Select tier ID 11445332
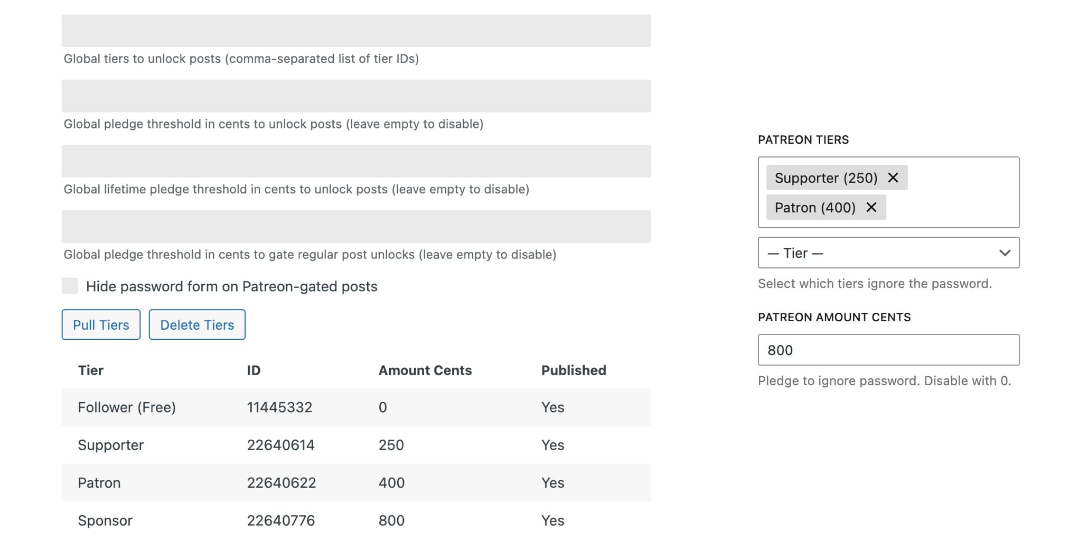Viewport: 1069px width, 540px height. tap(279, 407)
